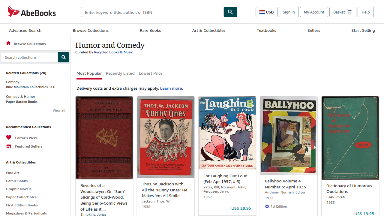The image size is (384, 216).
Task: Open the Recycled Books & Music curator link
Action: point(113,52)
